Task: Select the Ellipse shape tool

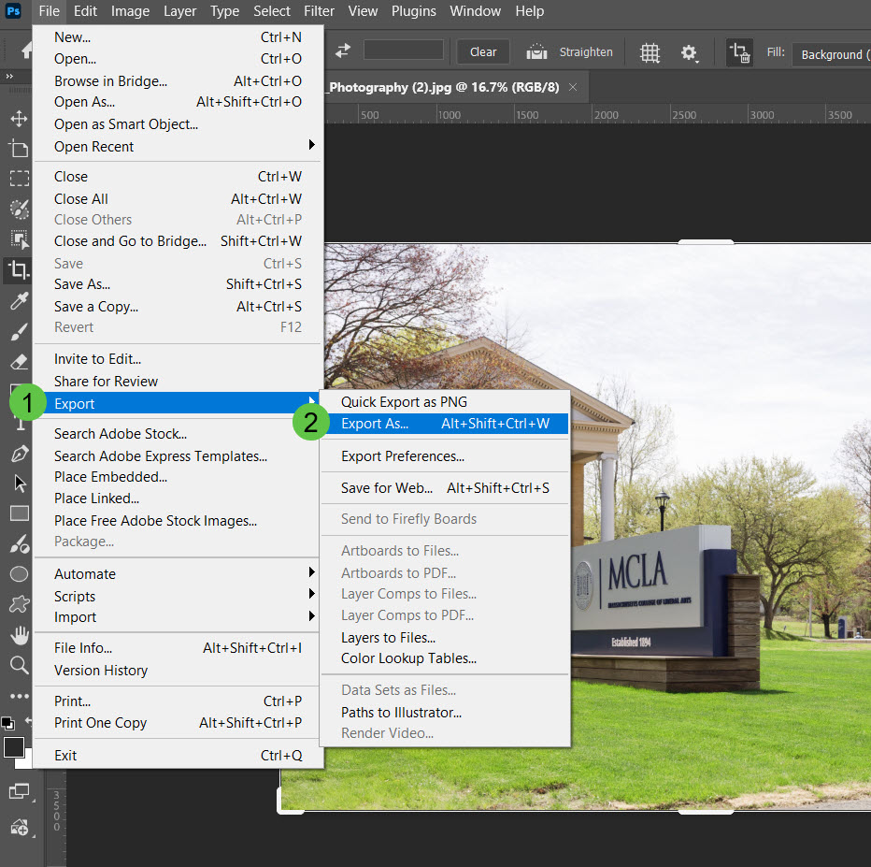Action: (20, 574)
